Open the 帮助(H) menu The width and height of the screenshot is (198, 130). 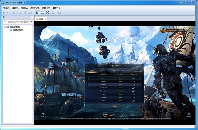coord(56,8)
